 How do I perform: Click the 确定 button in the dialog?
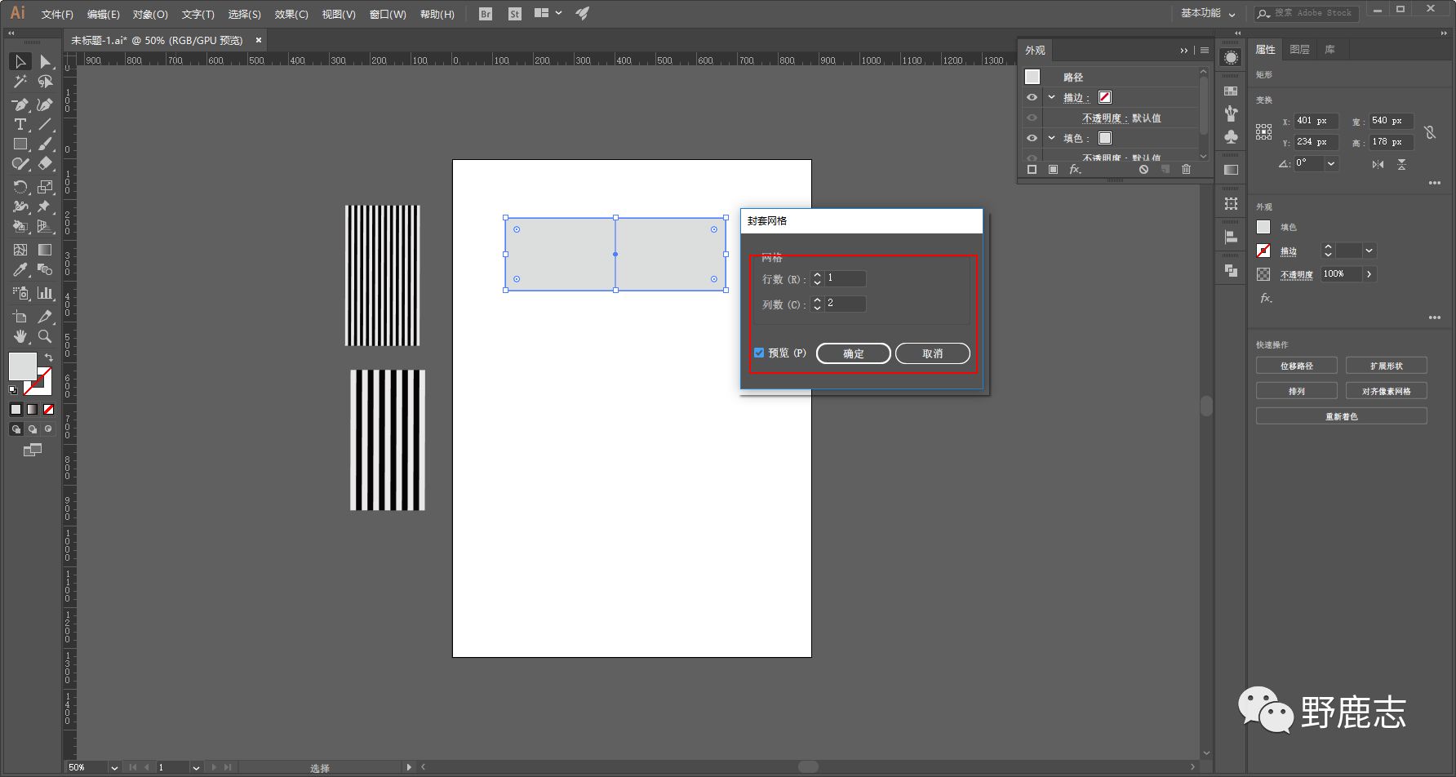click(x=853, y=353)
